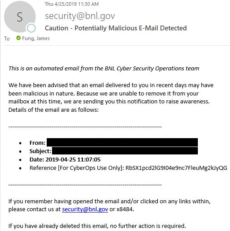Click the sender avatar circle with S

tap(20, 17)
